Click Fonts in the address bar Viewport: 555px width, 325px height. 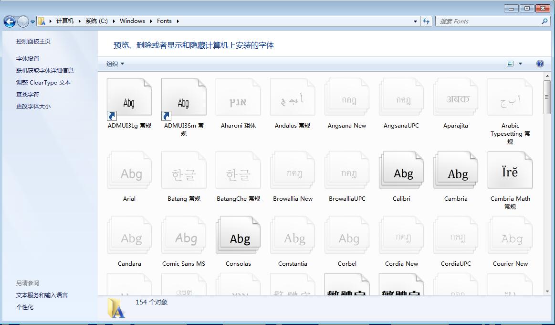(x=164, y=21)
